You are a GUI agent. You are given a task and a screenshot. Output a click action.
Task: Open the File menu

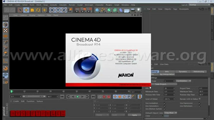(x=5, y=5)
